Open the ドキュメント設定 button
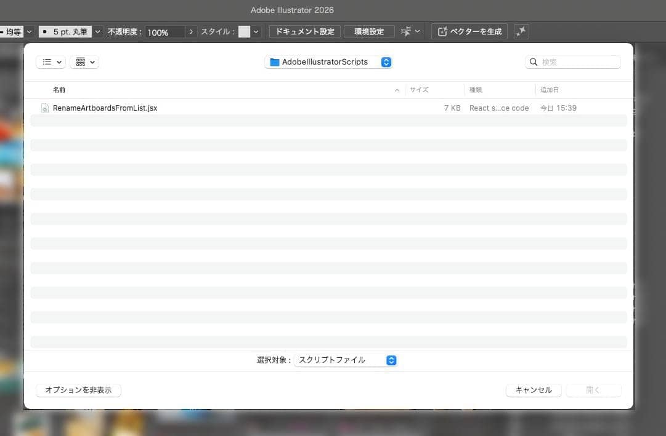Image resolution: width=666 pixels, height=436 pixels. click(305, 31)
